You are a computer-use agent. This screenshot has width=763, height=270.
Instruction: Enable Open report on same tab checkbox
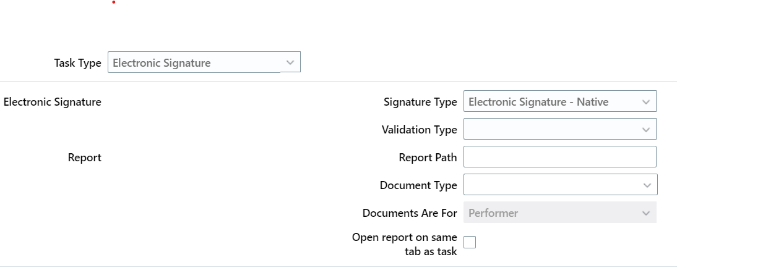[470, 242]
